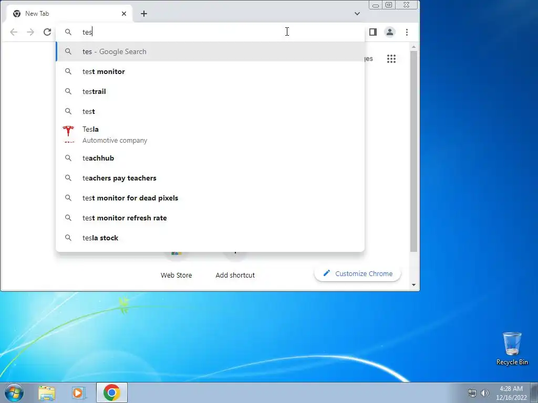Image resolution: width=538 pixels, height=403 pixels.
Task: Open the Google apps grid icon
Action: point(391,59)
